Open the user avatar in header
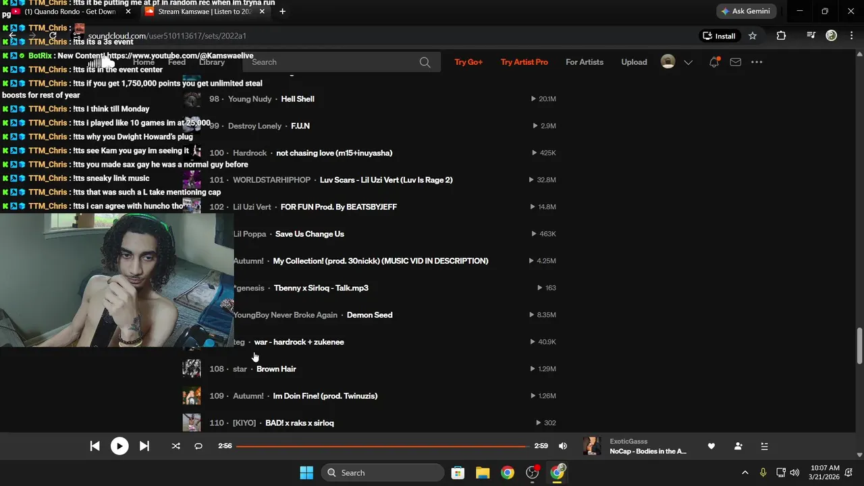 668,62
